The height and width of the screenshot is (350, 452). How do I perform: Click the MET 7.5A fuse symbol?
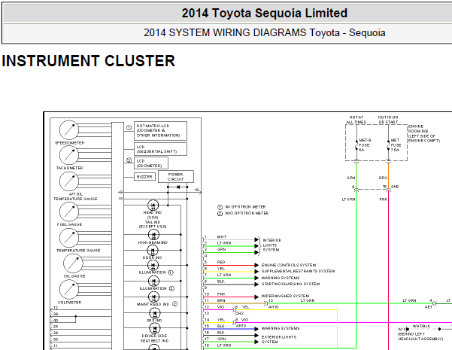(x=388, y=145)
